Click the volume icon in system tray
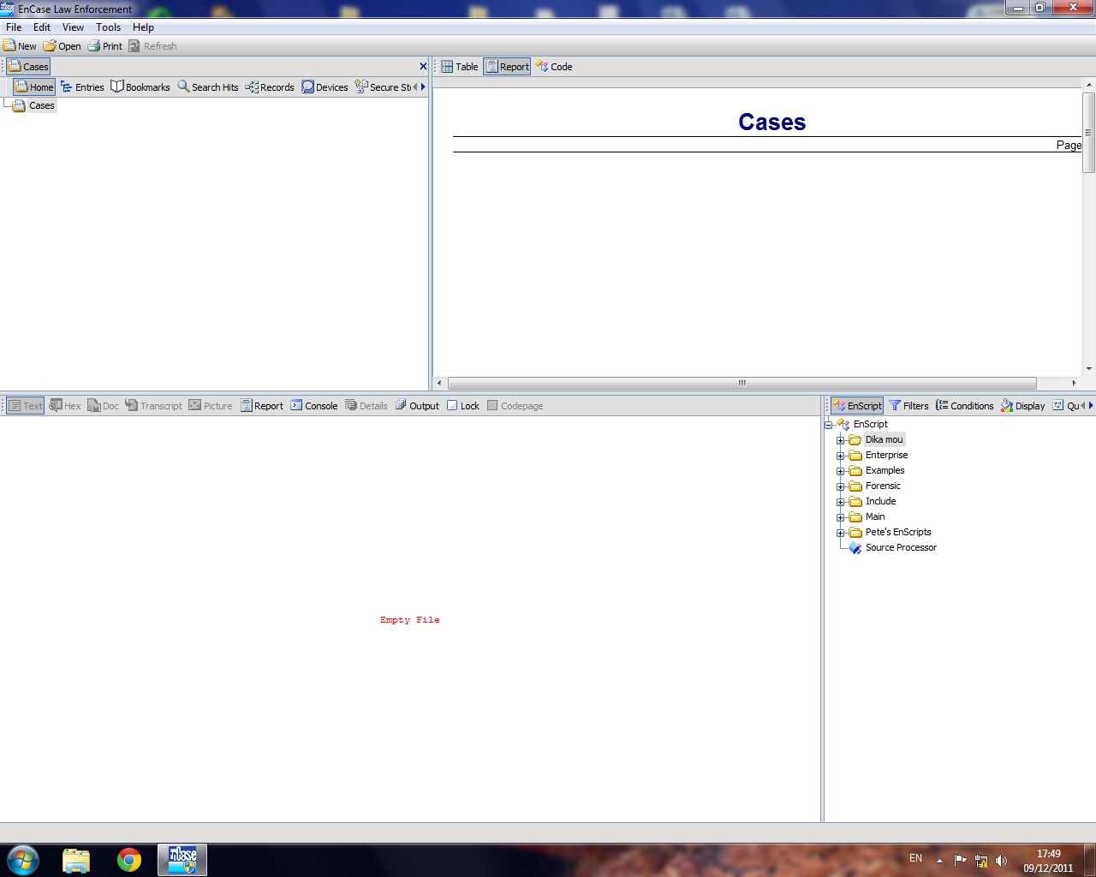Image resolution: width=1096 pixels, height=877 pixels. coord(1002,860)
